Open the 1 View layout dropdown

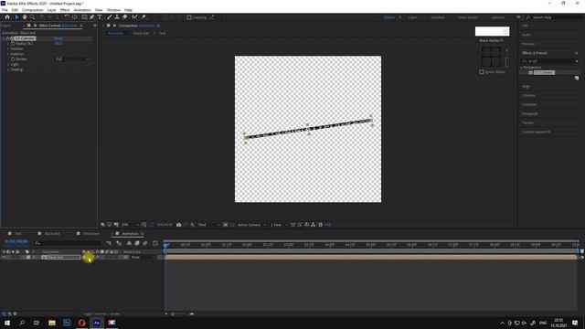[x=279, y=225]
